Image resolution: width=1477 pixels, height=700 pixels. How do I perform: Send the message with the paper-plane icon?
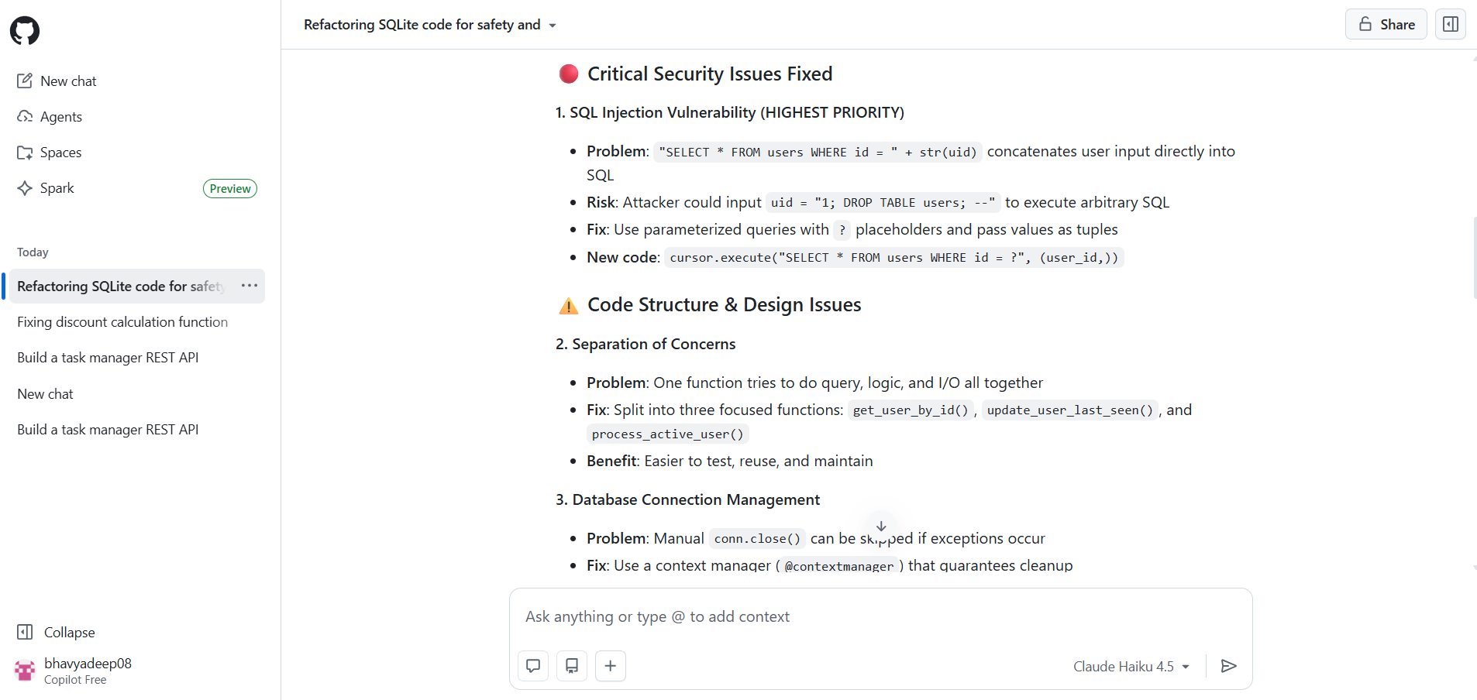[1228, 665]
